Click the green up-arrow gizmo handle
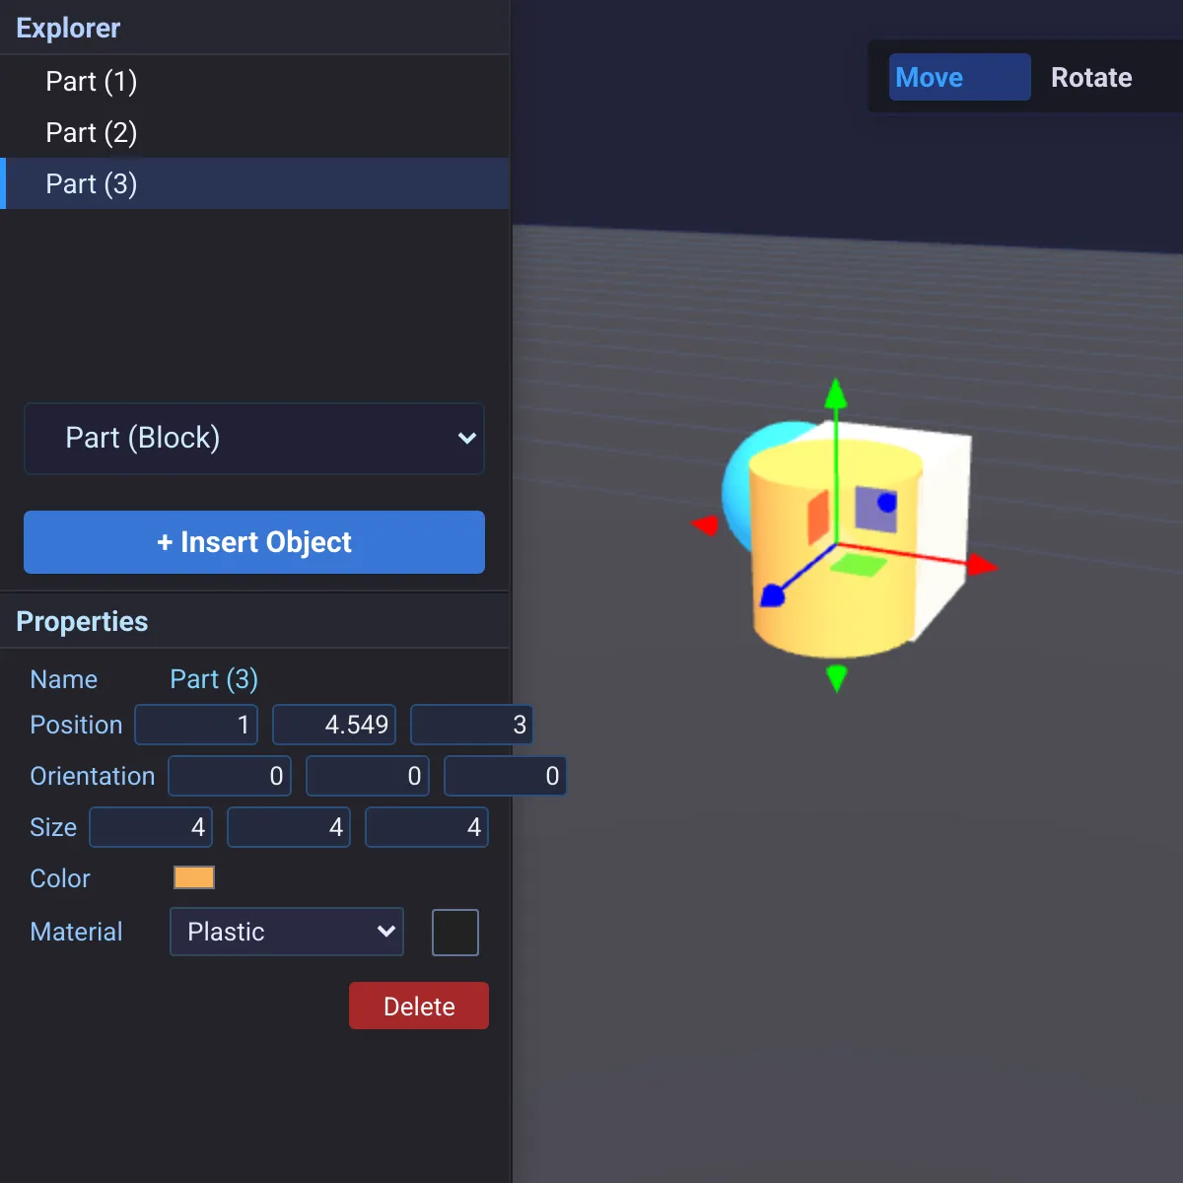Viewport: 1183px width, 1183px height. [x=836, y=393]
